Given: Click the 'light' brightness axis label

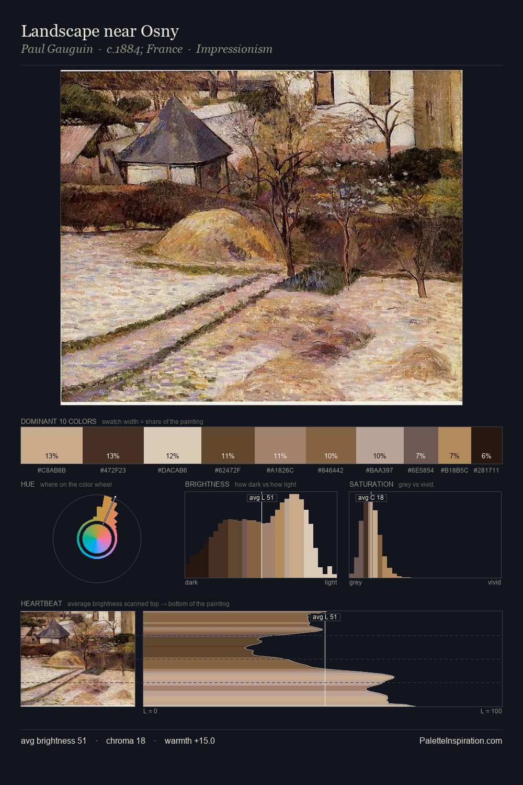Looking at the screenshot, I should pyautogui.click(x=331, y=582).
